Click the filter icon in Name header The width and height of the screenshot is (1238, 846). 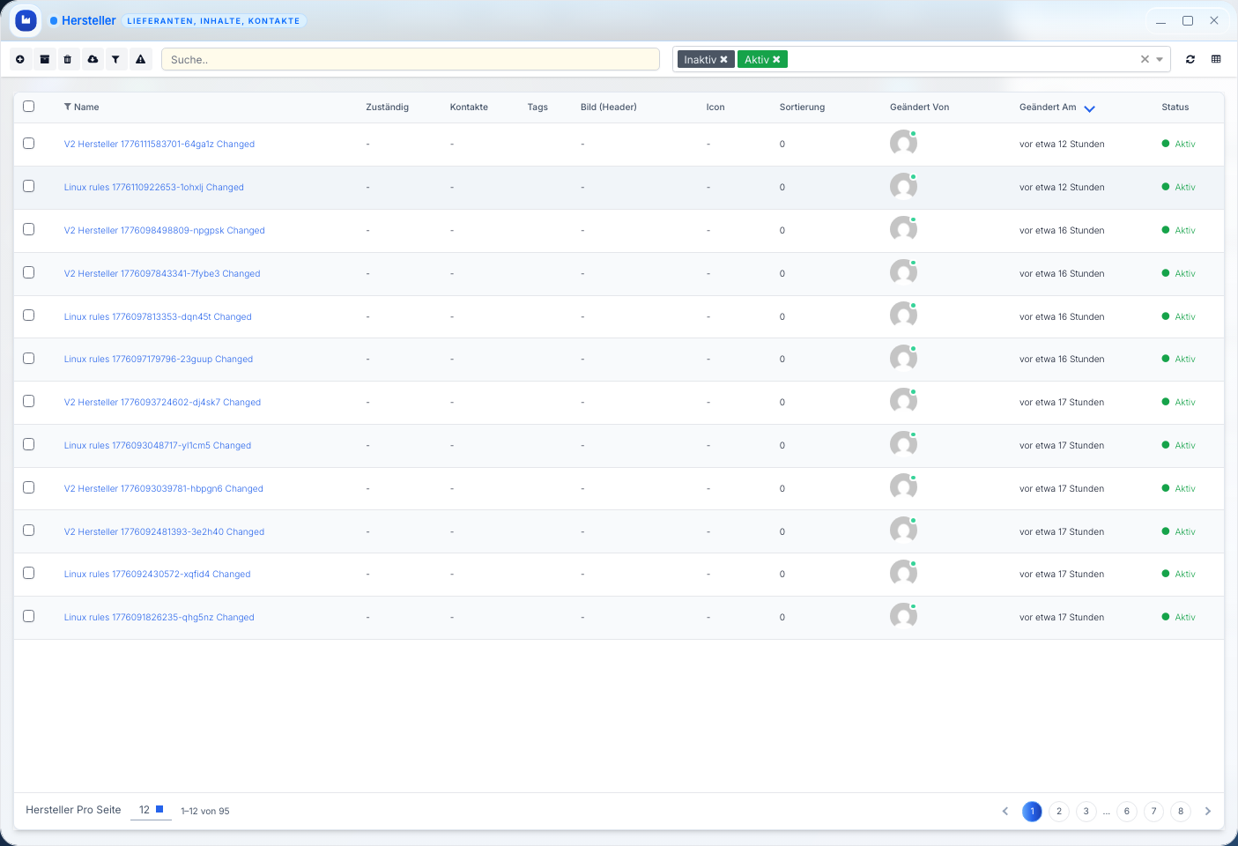pyautogui.click(x=68, y=107)
